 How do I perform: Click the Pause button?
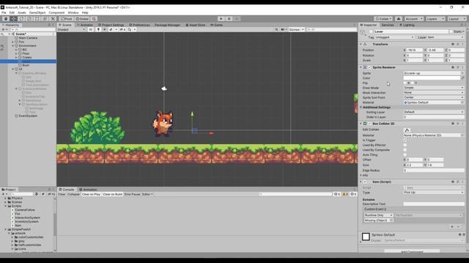(229, 18)
